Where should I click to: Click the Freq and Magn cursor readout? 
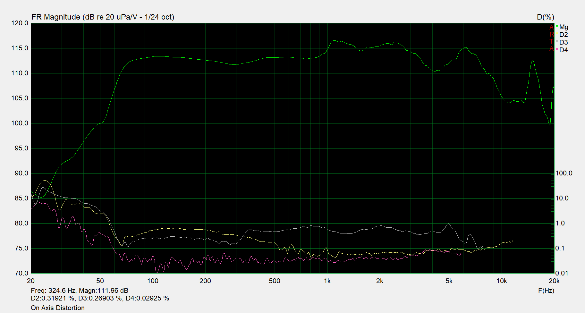coord(80,291)
